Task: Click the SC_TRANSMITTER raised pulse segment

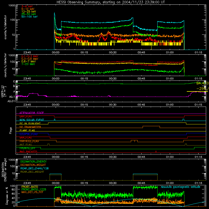Action: pyautogui.click(x=151, y=126)
